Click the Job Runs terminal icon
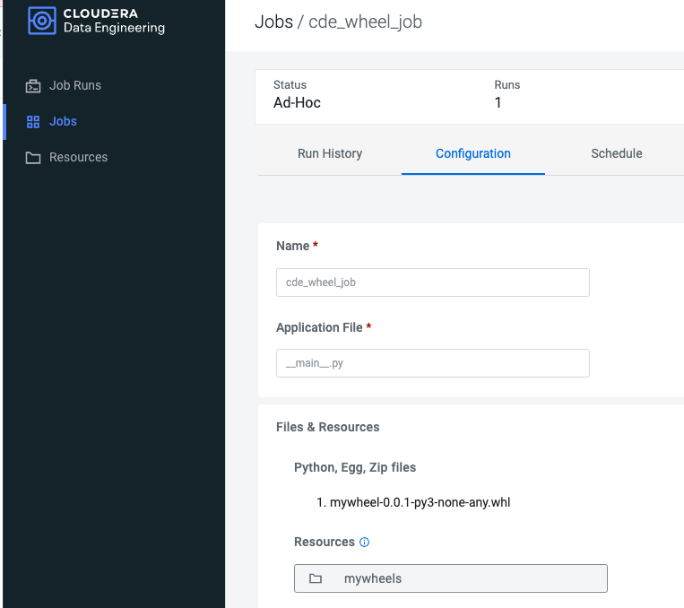The width and height of the screenshot is (684, 608). (33, 86)
